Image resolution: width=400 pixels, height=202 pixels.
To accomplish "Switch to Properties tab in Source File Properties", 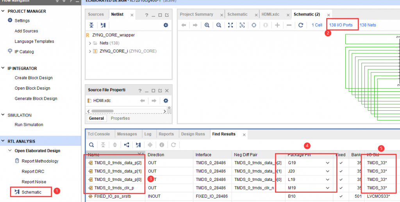I will [x=120, y=118].
